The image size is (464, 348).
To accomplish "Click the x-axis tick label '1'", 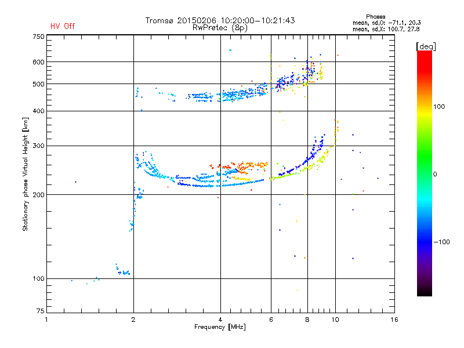I will [x=46, y=320].
